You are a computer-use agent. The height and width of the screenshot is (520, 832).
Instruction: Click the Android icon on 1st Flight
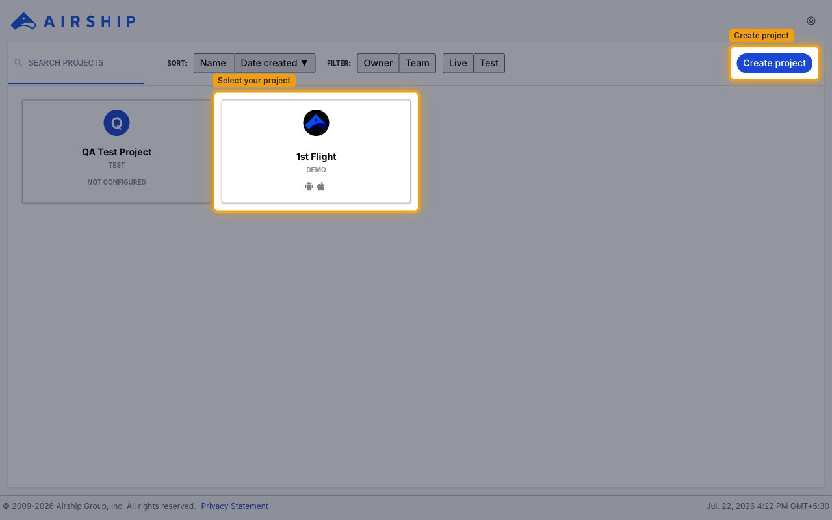(x=309, y=187)
